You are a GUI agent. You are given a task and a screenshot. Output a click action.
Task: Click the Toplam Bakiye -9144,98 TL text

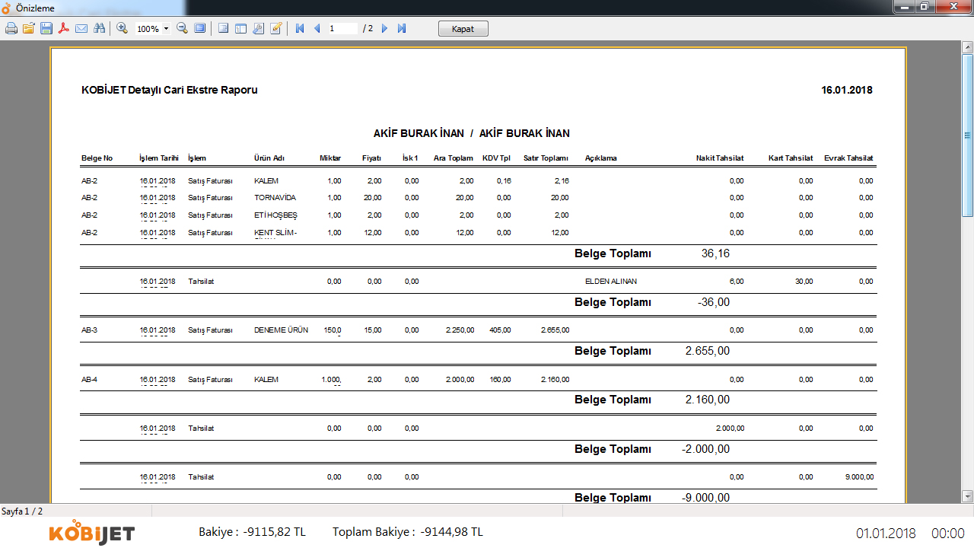tap(408, 532)
